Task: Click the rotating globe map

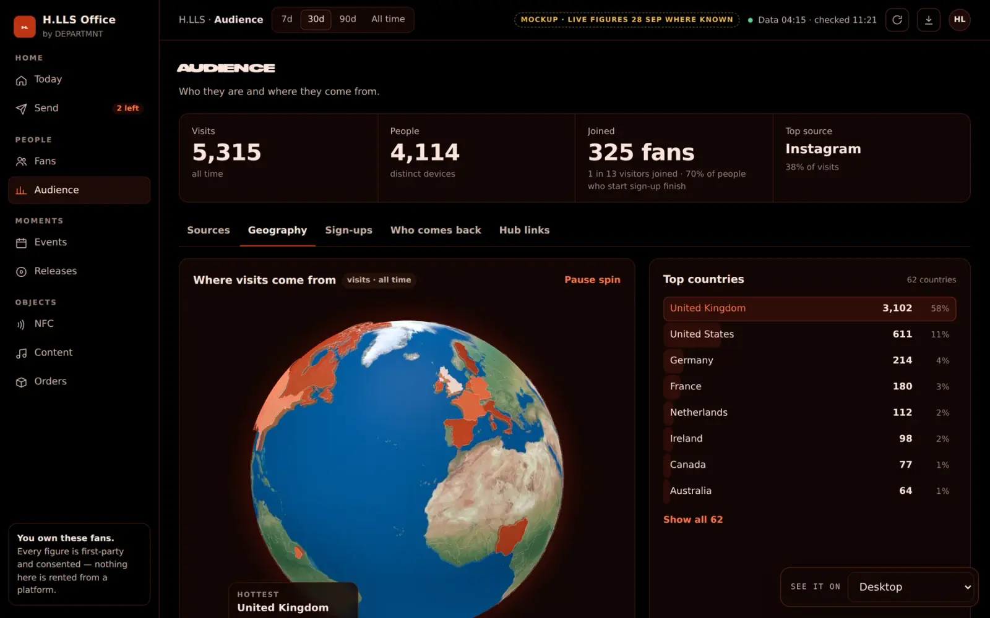Action: pyautogui.click(x=407, y=470)
